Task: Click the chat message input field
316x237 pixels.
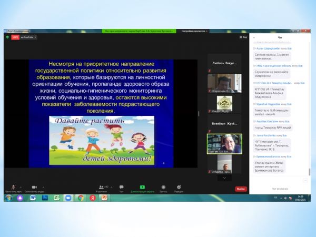Action: (x=279, y=189)
